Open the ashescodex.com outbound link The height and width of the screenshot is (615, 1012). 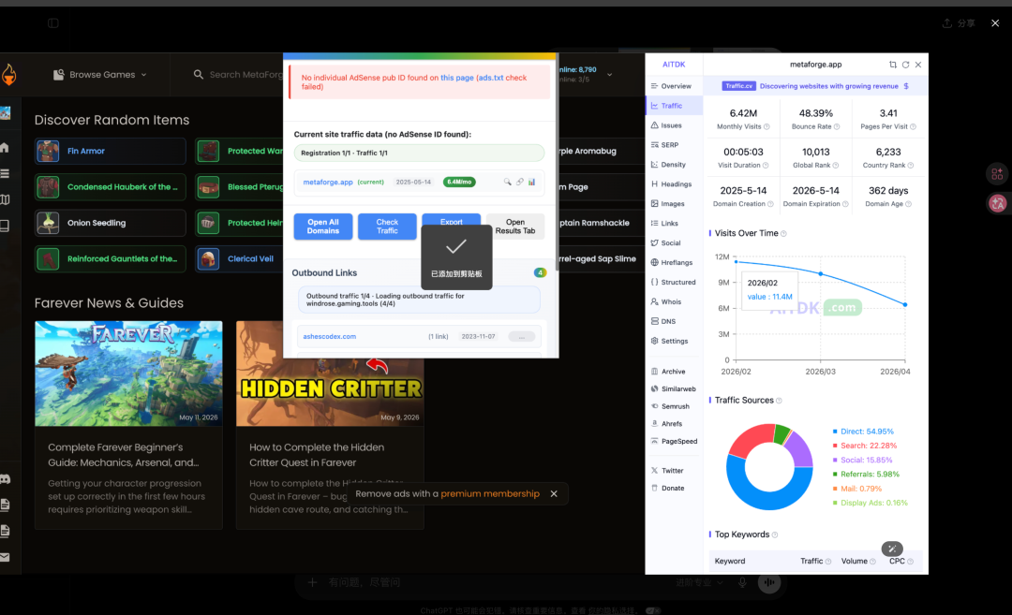click(329, 336)
